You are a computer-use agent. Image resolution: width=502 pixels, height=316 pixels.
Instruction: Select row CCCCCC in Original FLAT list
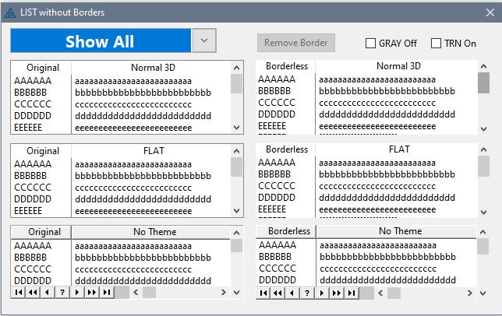pos(33,187)
